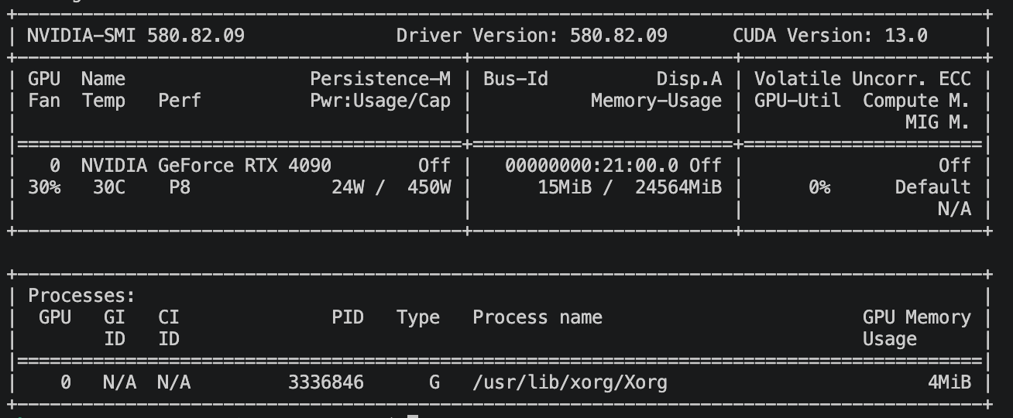1013x418 pixels.
Task: Click the P8 performance state
Action: [180, 187]
